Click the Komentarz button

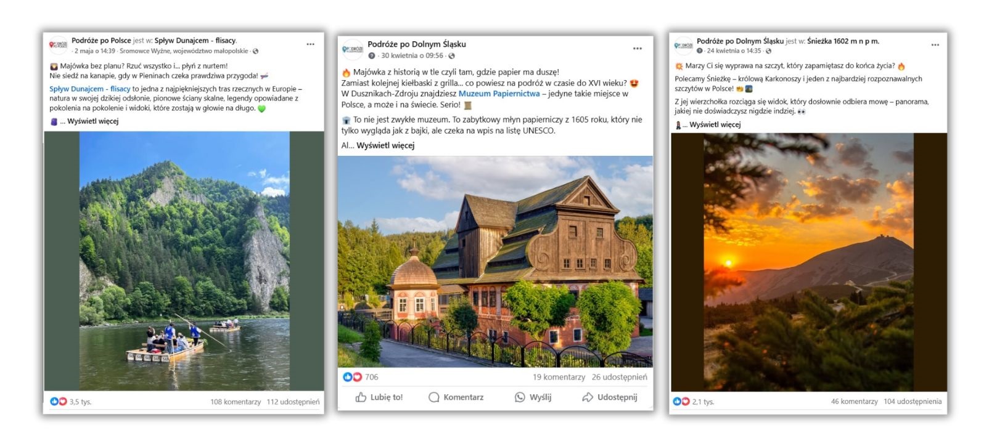pyautogui.click(x=456, y=397)
